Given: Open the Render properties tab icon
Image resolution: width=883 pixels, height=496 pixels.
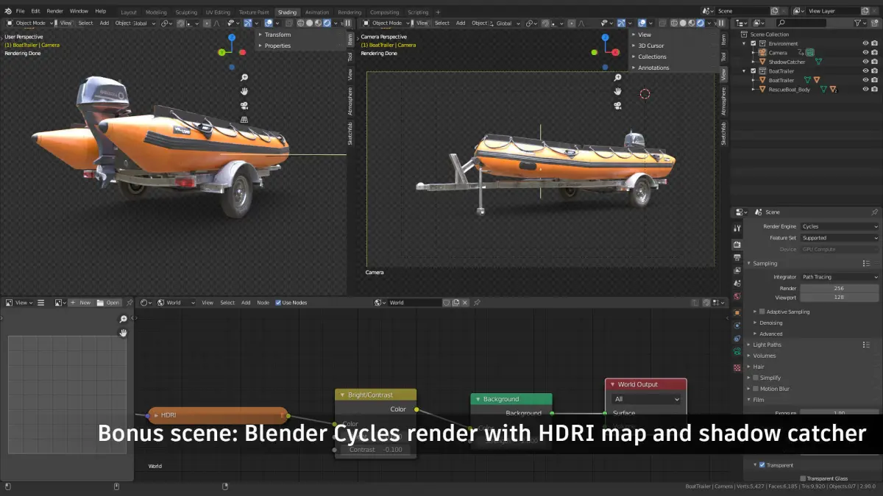Looking at the screenshot, I should coord(737,244).
